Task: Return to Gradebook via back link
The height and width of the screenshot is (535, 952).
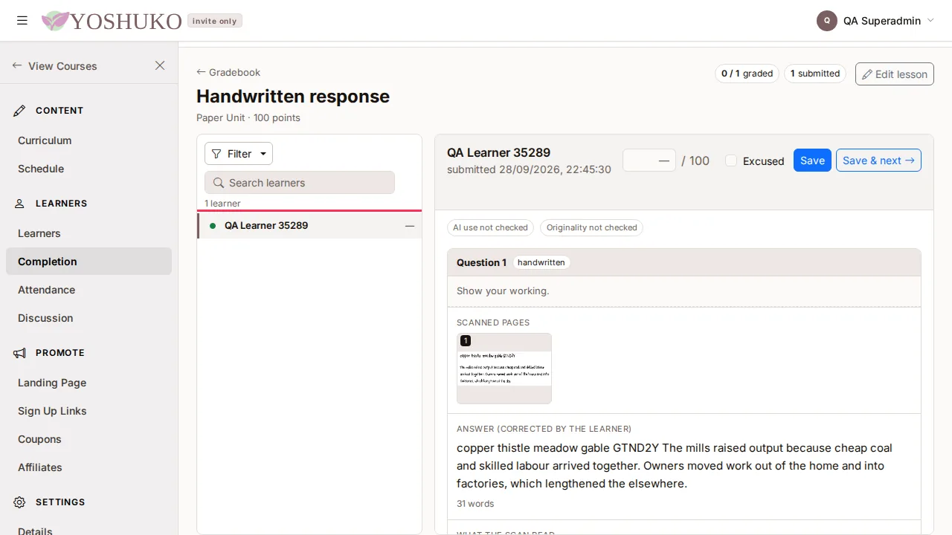Action: coord(228,72)
